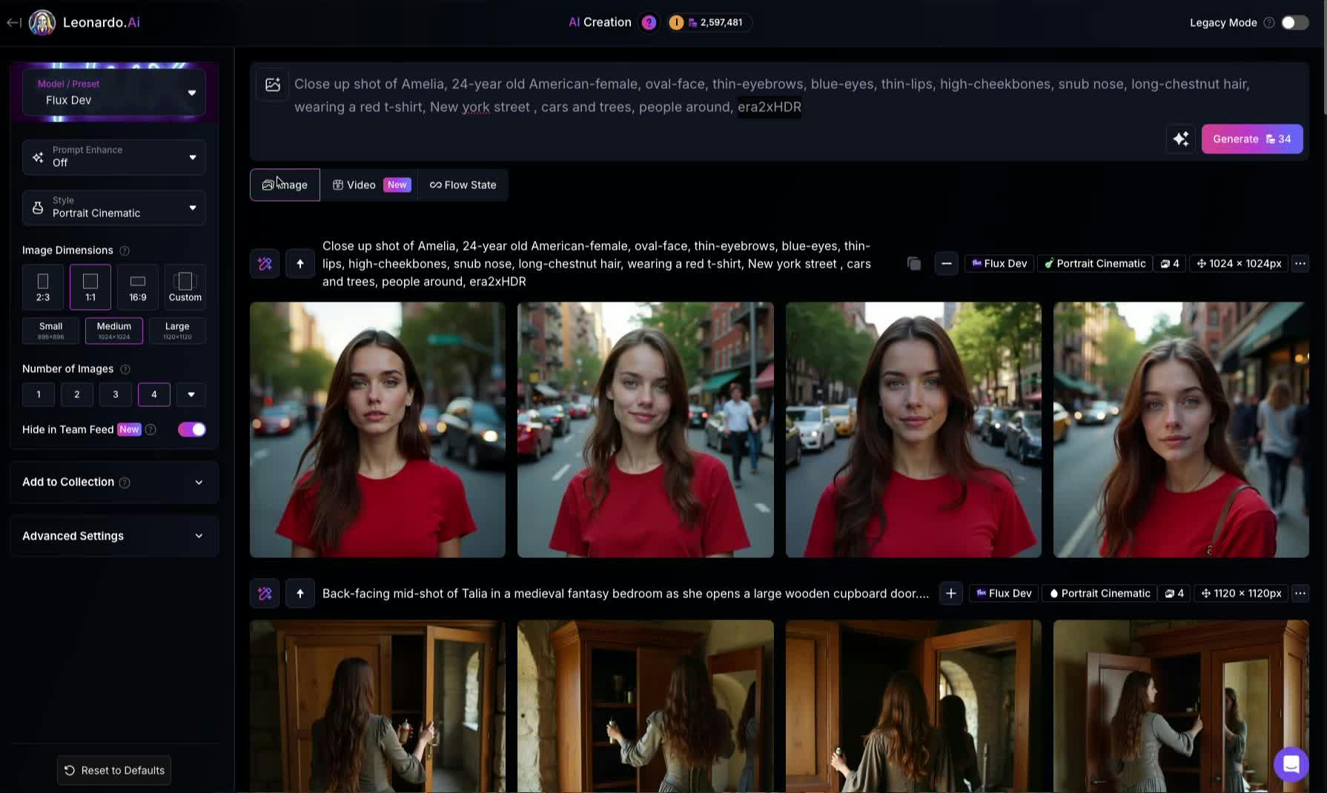Open the Model / Preset dropdown
The image size is (1327, 793).
coord(114,92)
